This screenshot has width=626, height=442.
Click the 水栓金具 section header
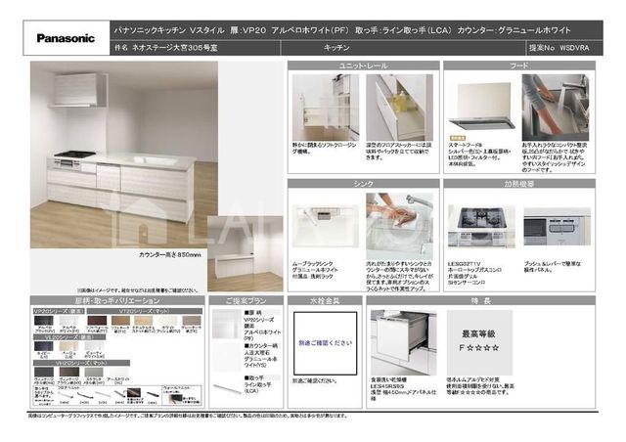pyautogui.click(x=325, y=300)
